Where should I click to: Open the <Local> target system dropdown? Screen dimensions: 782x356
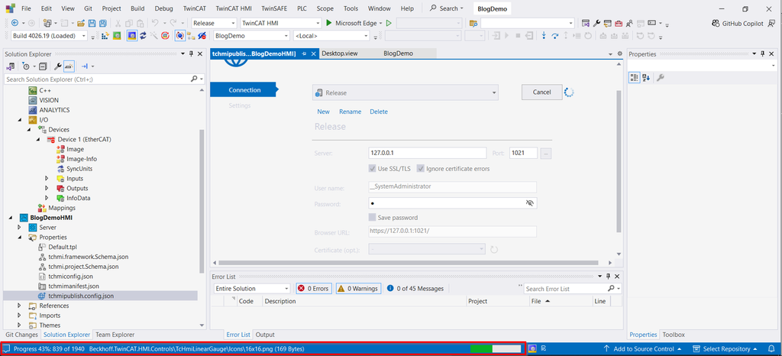[331, 36]
